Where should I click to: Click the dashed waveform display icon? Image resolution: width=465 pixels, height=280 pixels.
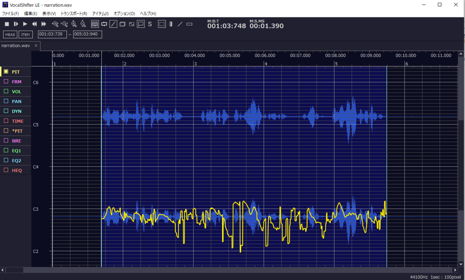[x=132, y=24]
